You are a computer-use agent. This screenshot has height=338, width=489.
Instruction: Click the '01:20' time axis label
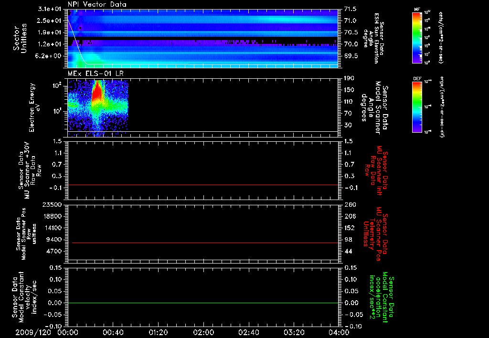pyautogui.click(x=158, y=332)
